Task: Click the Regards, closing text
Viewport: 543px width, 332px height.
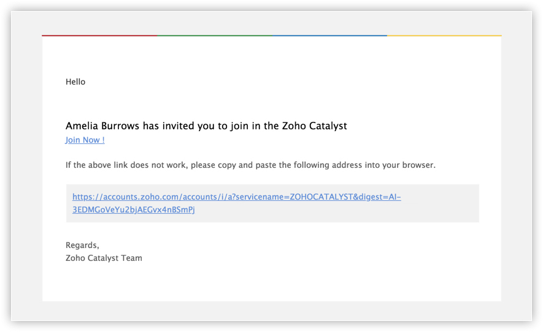Action: (82, 245)
